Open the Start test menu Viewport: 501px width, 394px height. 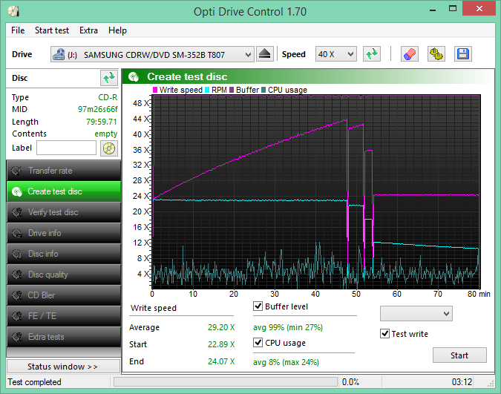(52, 30)
